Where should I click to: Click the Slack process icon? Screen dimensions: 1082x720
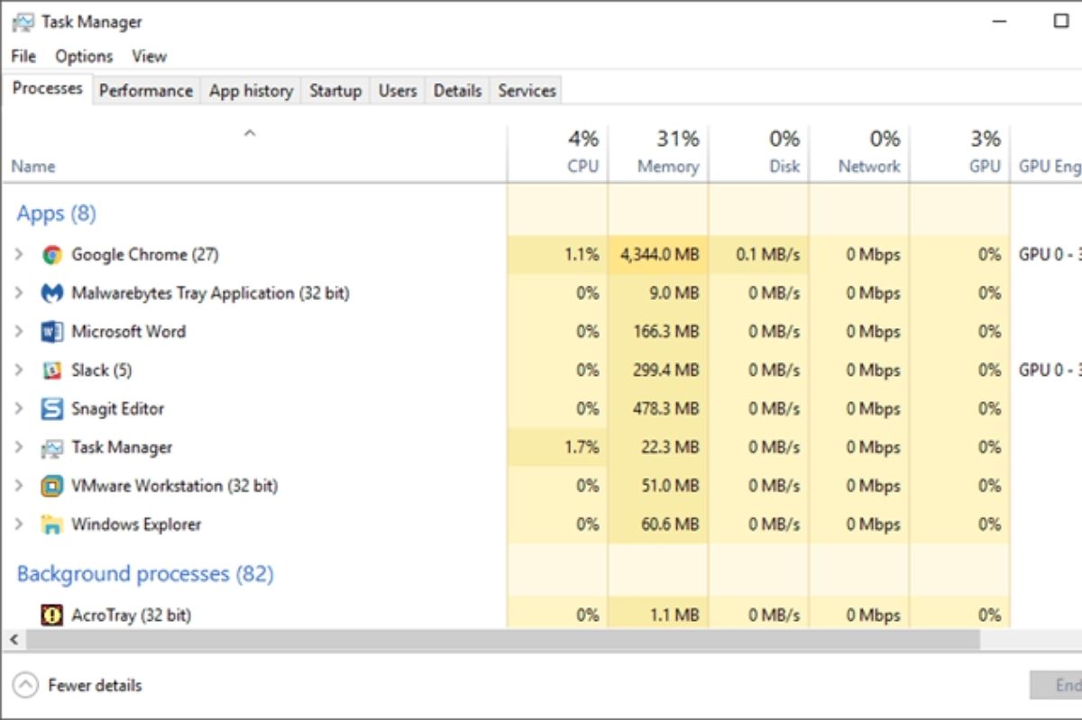click(x=53, y=369)
